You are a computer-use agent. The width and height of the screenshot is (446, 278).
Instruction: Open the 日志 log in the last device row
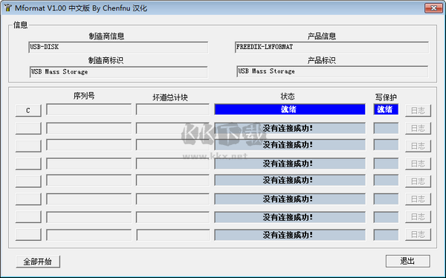point(418,235)
